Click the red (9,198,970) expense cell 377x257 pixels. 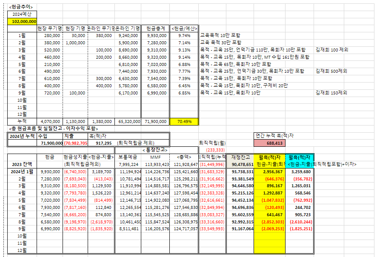[x=75, y=222]
